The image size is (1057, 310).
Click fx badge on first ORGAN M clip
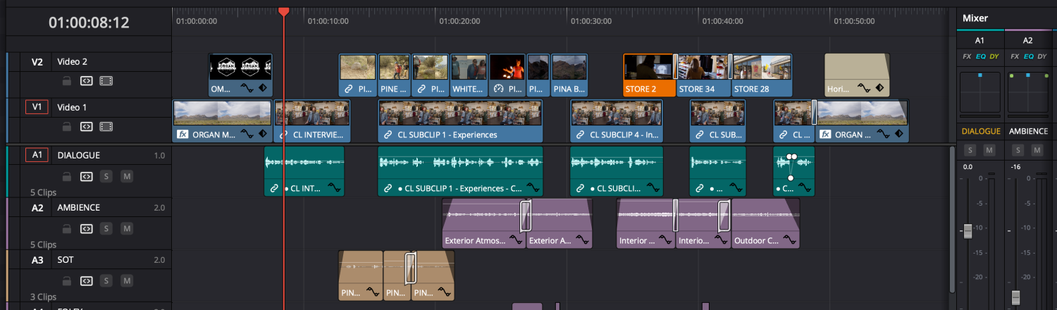[x=182, y=134]
